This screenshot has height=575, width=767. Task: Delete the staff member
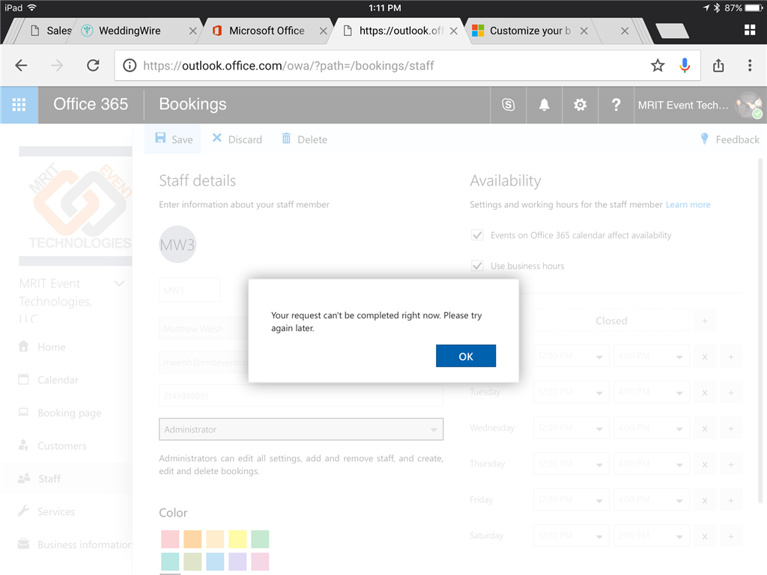tap(304, 139)
